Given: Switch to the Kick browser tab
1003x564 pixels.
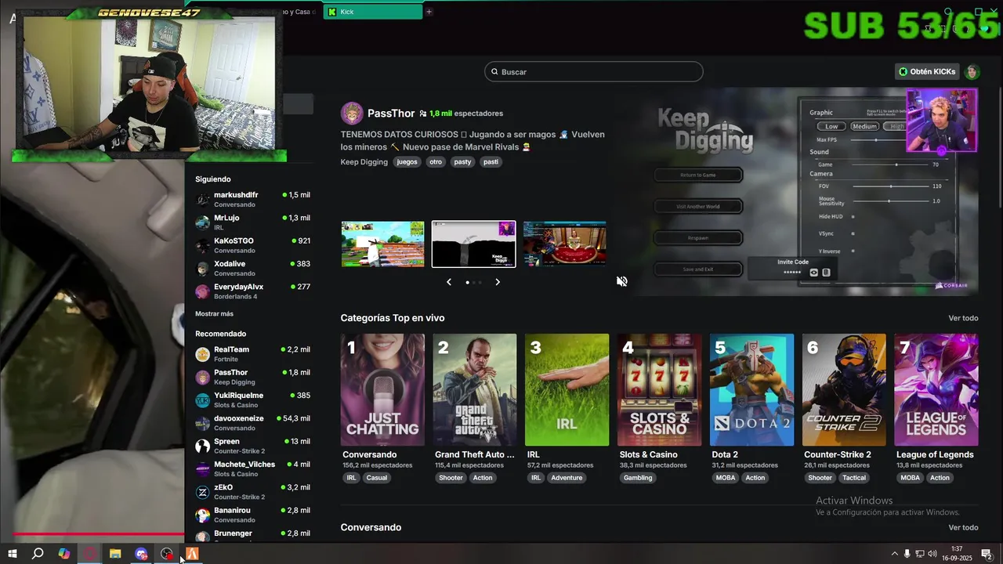Looking at the screenshot, I should point(374,12).
